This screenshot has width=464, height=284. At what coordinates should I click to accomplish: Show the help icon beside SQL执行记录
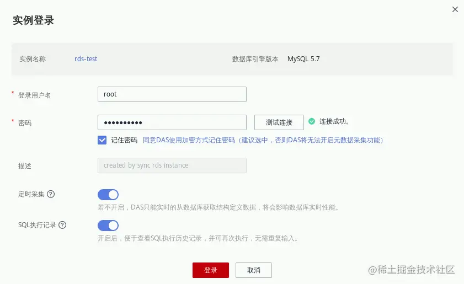pos(62,225)
